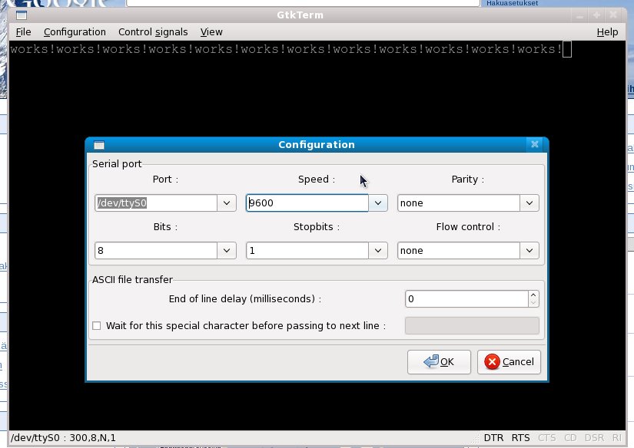
Task: Click the DSR status indicator
Action: tap(594, 438)
